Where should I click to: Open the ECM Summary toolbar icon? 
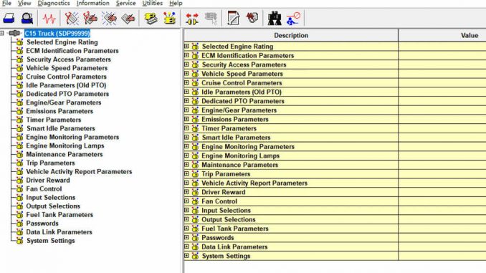tap(151, 19)
